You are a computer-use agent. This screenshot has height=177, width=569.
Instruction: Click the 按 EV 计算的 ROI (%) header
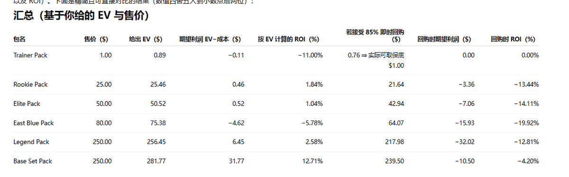click(x=288, y=39)
